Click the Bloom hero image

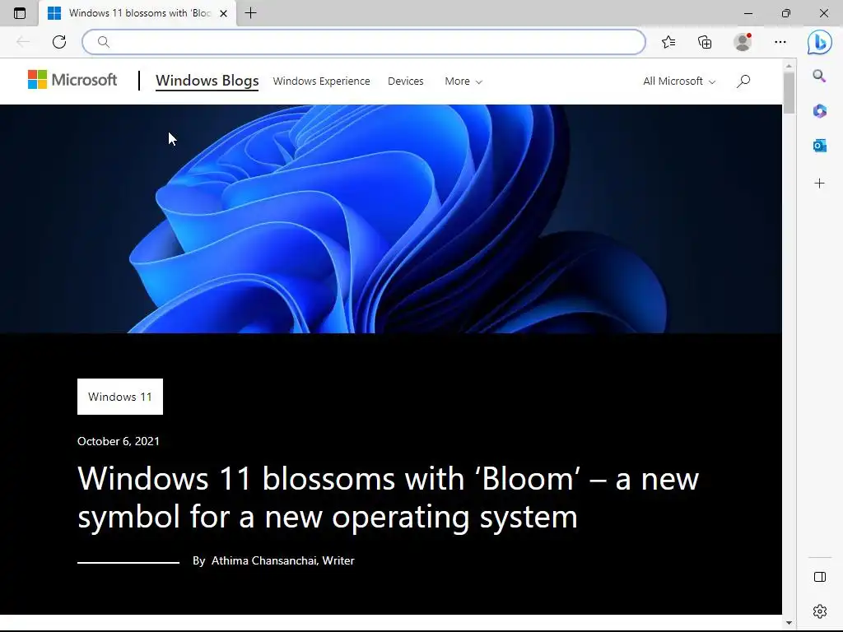(391, 219)
